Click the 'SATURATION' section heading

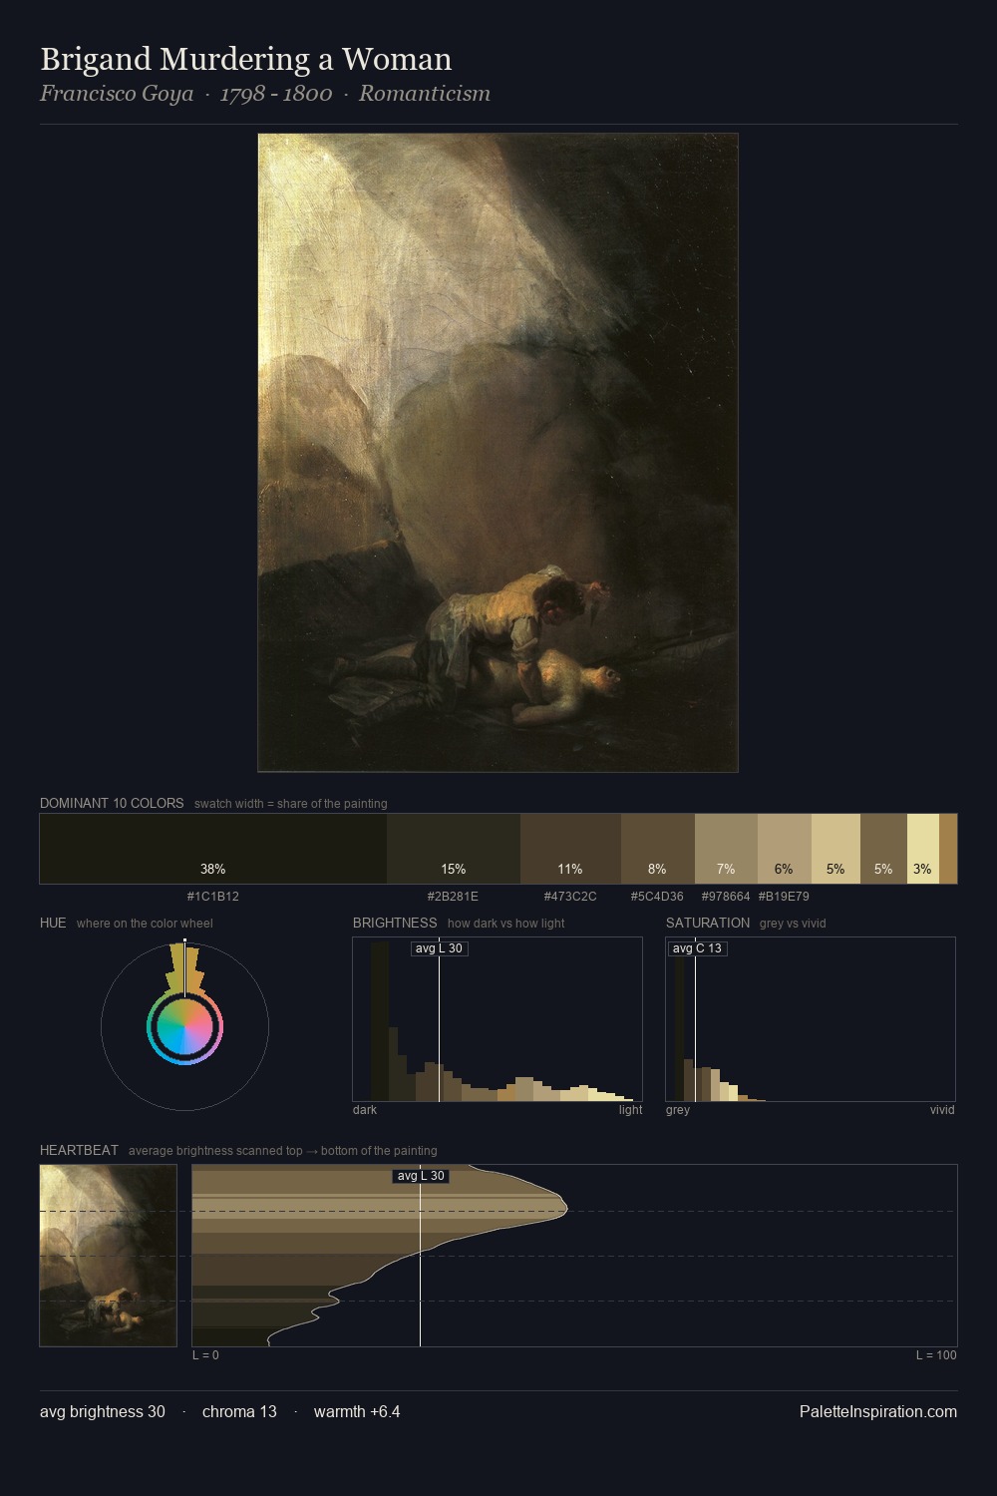pyautogui.click(x=708, y=923)
